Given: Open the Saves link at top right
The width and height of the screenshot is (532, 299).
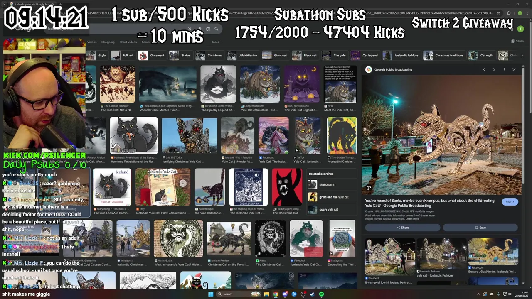Looking at the screenshot, I should click(517, 41).
